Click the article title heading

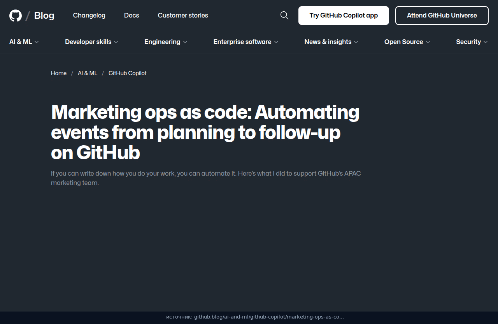(x=205, y=132)
